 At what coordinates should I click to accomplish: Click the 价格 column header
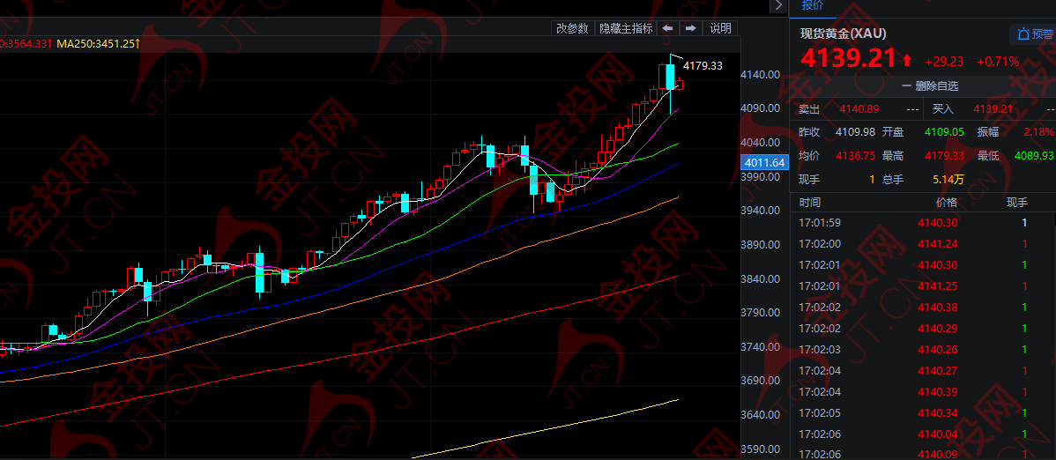946,202
